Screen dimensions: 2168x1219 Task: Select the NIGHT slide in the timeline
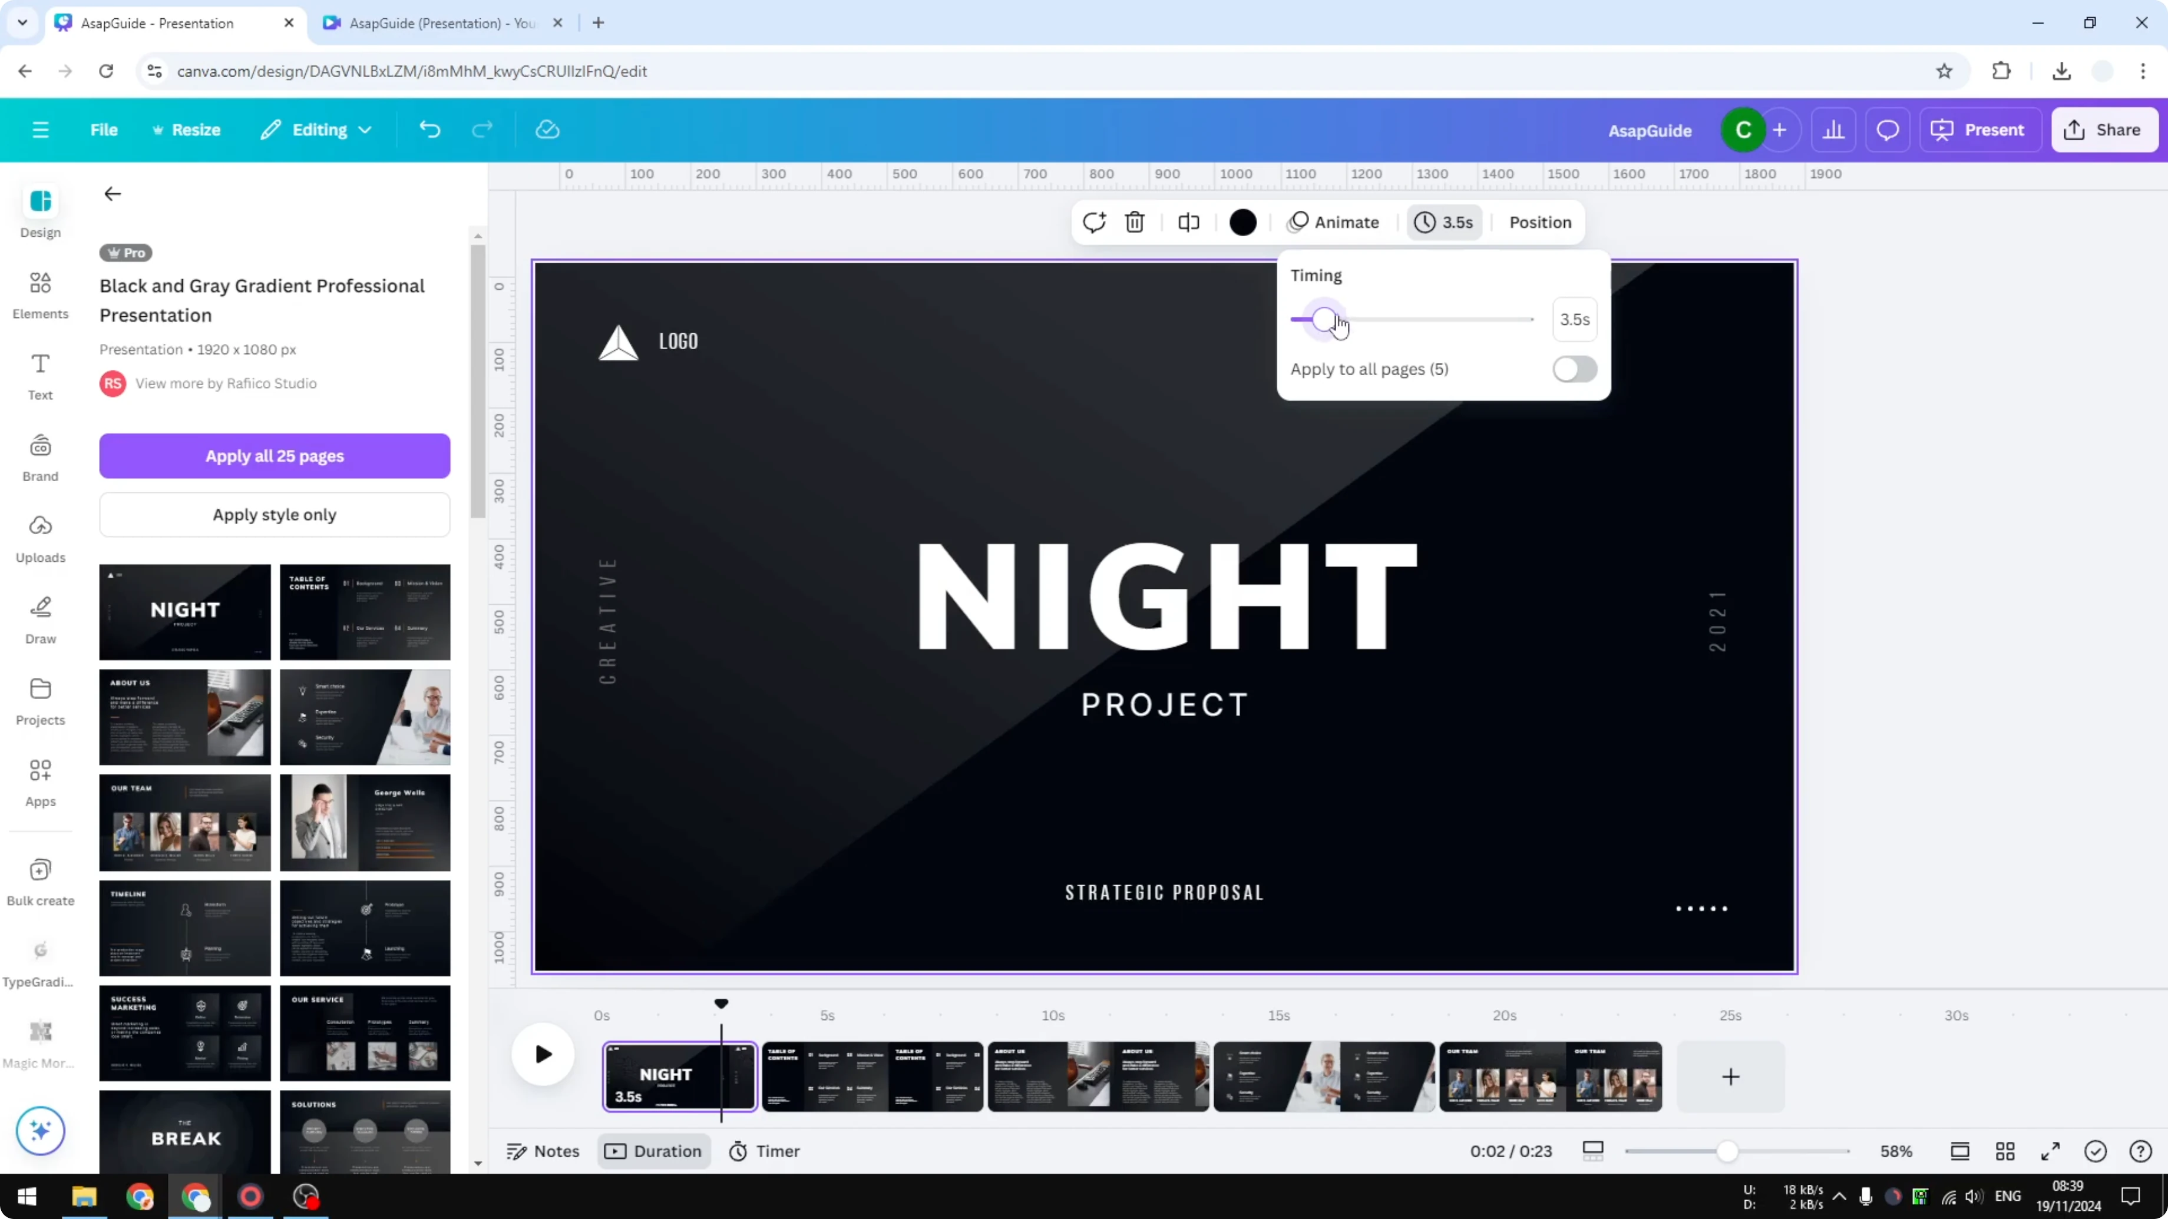click(678, 1078)
